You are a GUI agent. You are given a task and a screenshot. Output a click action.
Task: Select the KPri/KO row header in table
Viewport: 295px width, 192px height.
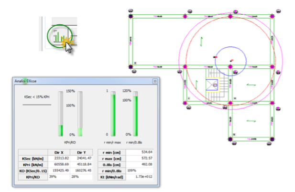(33, 177)
